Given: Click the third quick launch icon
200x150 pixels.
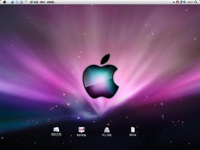Looking at the screenshot, I should tap(21, 2).
